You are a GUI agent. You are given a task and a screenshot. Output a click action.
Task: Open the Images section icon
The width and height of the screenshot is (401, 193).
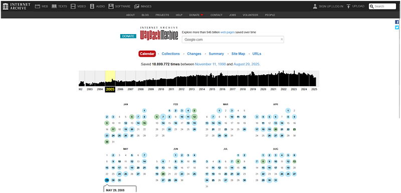click(137, 7)
